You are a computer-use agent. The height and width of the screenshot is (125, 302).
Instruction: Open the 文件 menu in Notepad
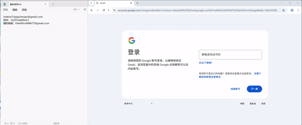(5, 10)
